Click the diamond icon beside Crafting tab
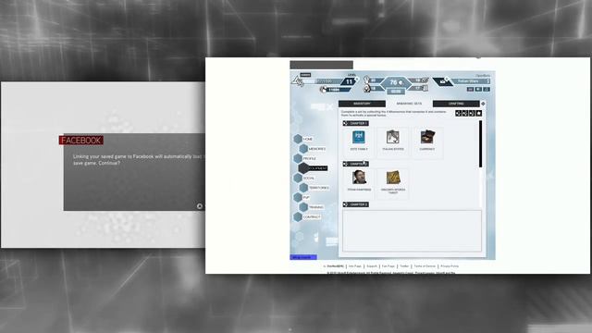 pyautogui.click(x=483, y=104)
